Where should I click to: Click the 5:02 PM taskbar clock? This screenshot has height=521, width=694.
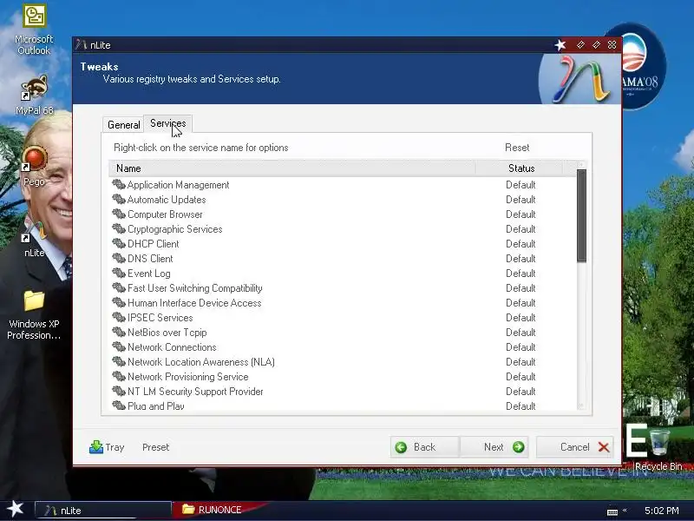[x=661, y=511]
